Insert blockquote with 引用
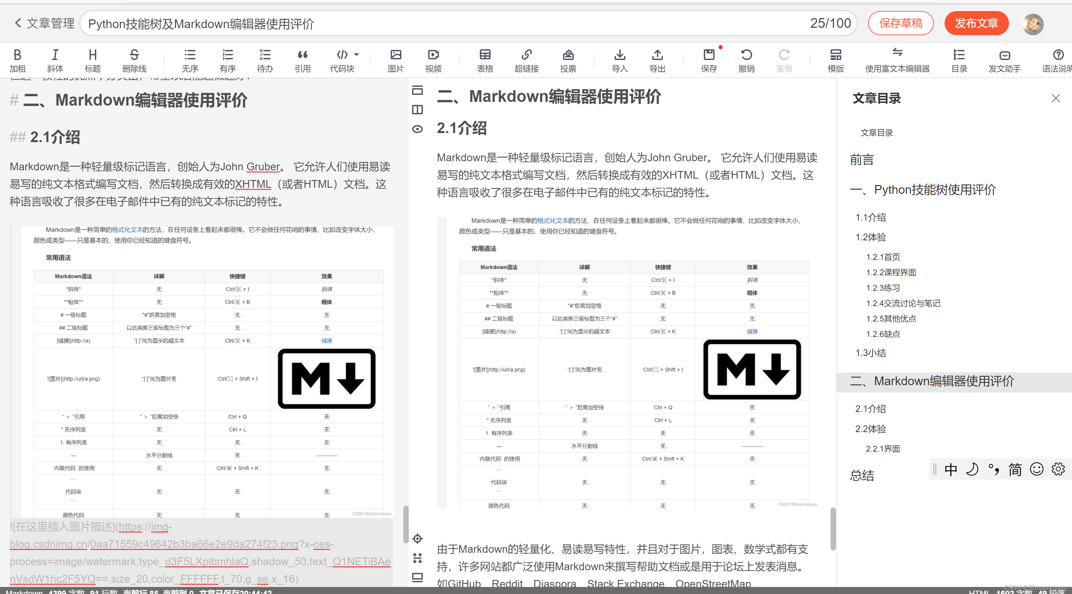Viewport: 1072px width, 594px height. (302, 61)
